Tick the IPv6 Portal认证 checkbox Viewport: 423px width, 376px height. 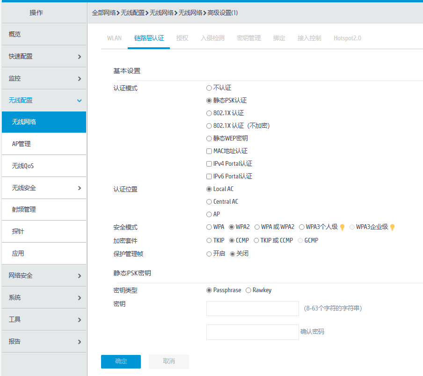(209, 177)
